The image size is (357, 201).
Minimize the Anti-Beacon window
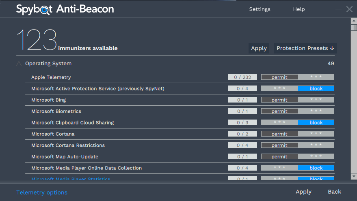pyautogui.click(x=338, y=9)
